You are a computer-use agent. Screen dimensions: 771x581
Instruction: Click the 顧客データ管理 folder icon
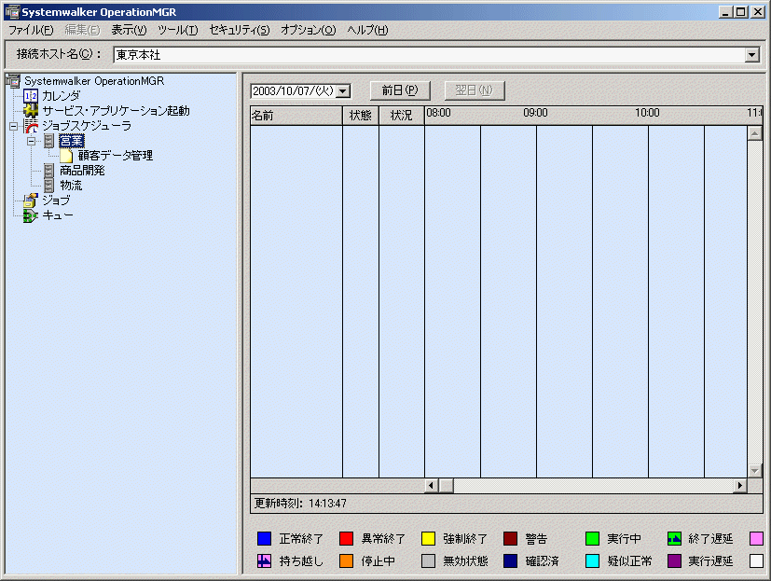66,156
